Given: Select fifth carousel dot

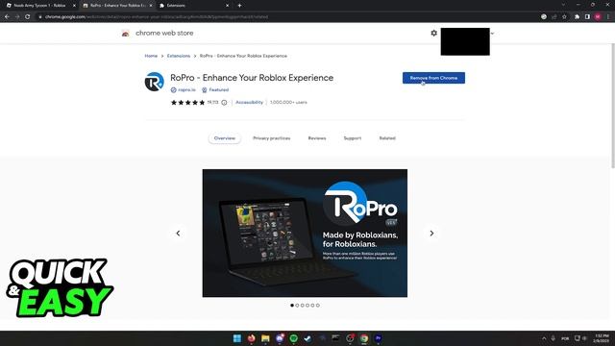Looking at the screenshot, I should tap(312, 306).
